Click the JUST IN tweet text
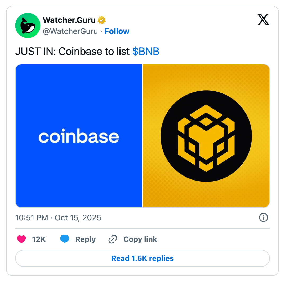The image size is (285, 283). pyautogui.click(x=87, y=52)
